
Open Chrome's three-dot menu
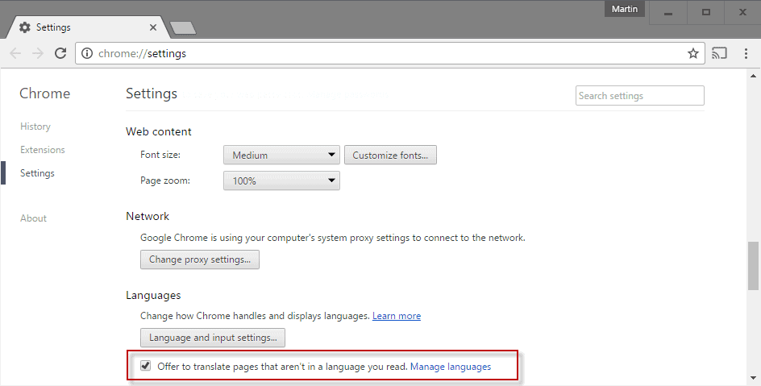coord(746,53)
